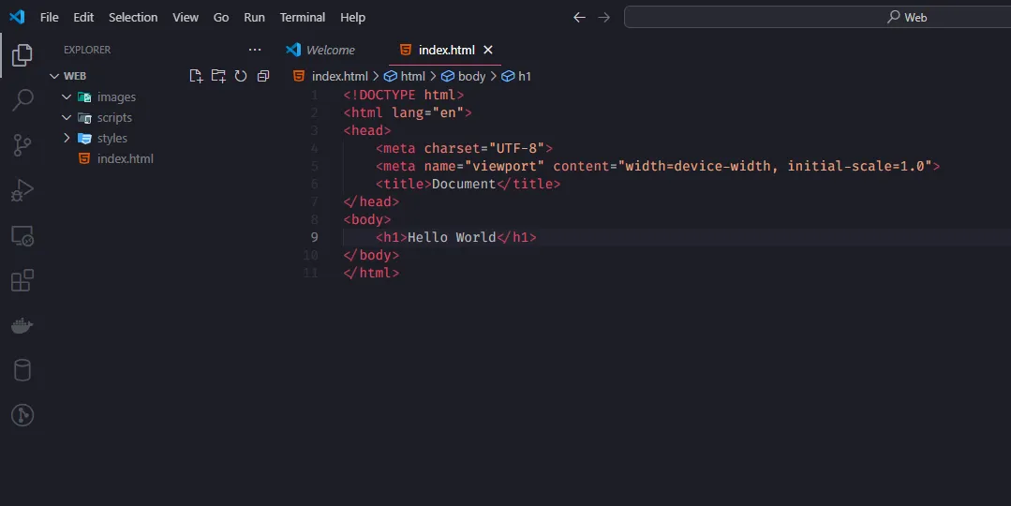Open the Run and Debug view
The width and height of the screenshot is (1011, 506).
[22, 190]
